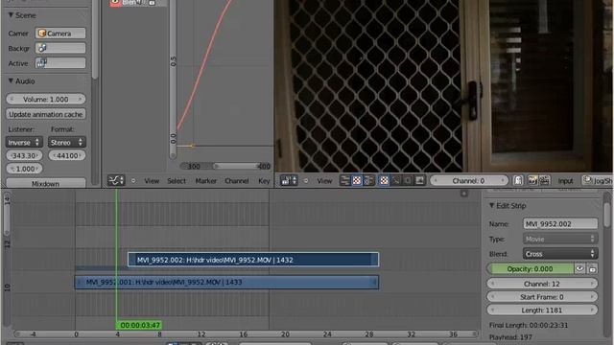The width and height of the screenshot is (614, 345).
Task: Open the Jog/Shuttle control in preview header
Action: 598,180
